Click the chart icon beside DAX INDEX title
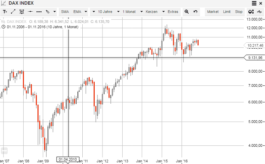 click(4, 3)
